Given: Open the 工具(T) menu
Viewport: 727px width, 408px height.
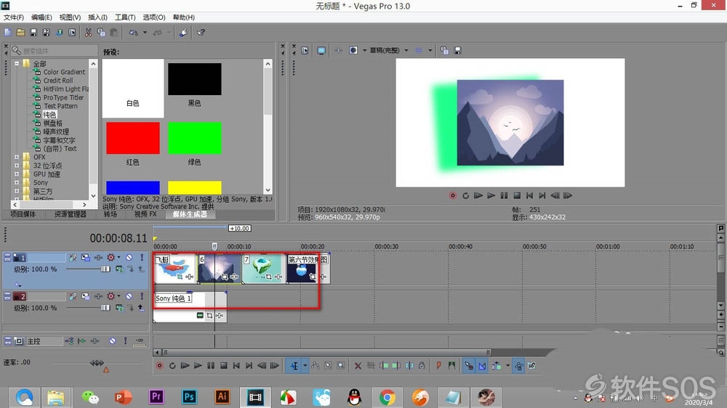Looking at the screenshot, I should (x=125, y=17).
